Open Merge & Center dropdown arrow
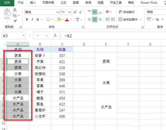Viewport: 166px width, 130px height. pyautogui.click(x=141, y=20)
